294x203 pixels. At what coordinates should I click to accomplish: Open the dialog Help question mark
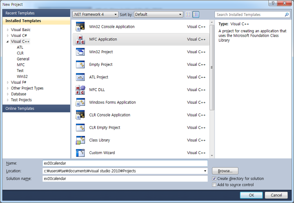pos(273,3)
